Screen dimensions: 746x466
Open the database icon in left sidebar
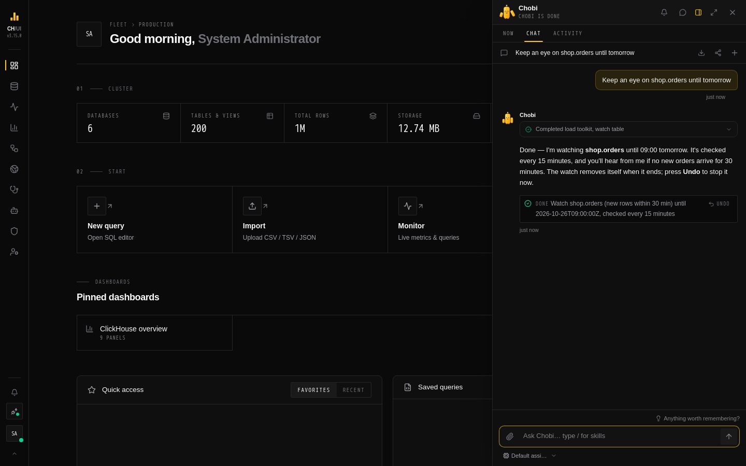(14, 86)
